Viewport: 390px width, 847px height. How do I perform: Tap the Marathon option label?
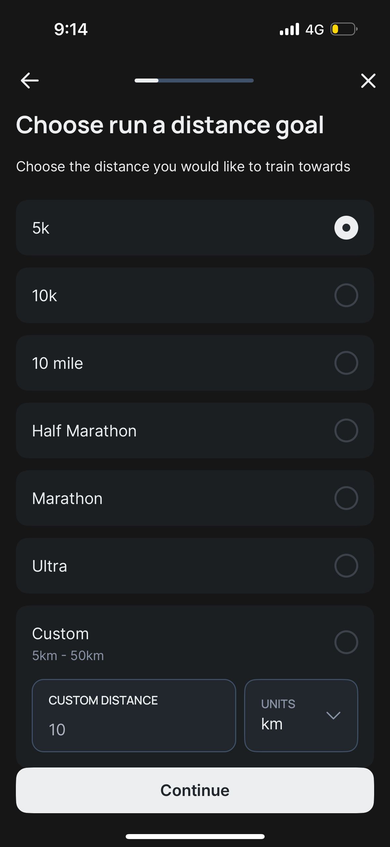pyautogui.click(x=67, y=498)
